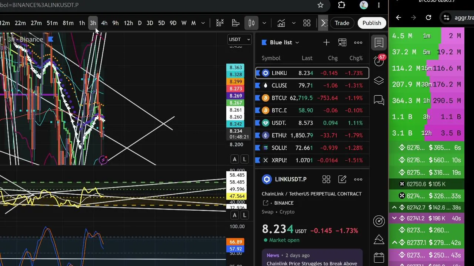Expand the 62742.7 trade row chevron
This screenshot has height=266, width=474.
pyautogui.click(x=394, y=208)
